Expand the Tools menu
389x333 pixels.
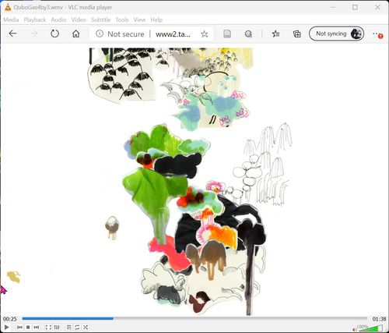(122, 19)
